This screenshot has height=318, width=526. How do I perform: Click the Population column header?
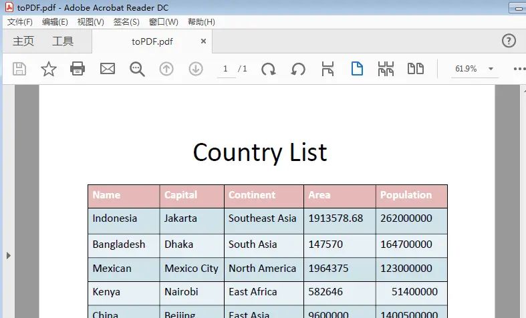[412, 196]
